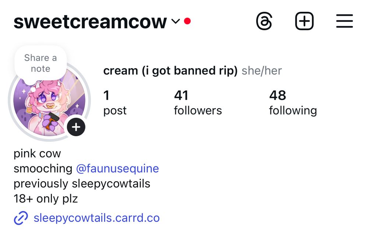This screenshot has width=368, height=233.
Task: Open account list via the sweetcreamcow username
Action: [x=90, y=22]
